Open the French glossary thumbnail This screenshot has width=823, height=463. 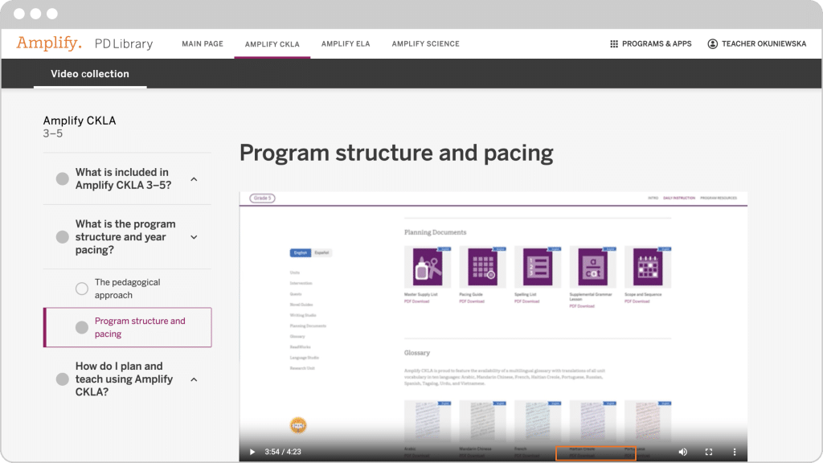pos(538,420)
